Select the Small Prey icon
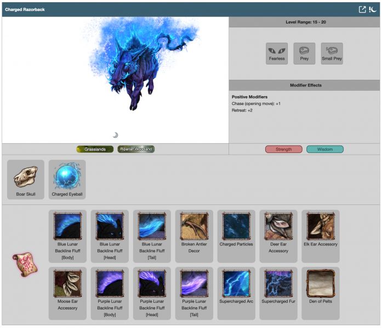 332,54
